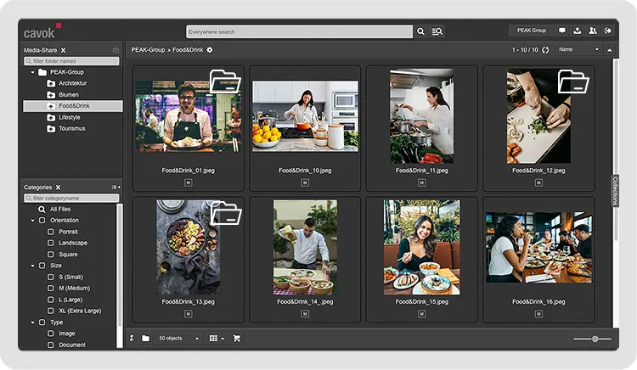Check the Size category checkbox
637x370 pixels.
(x=42, y=266)
